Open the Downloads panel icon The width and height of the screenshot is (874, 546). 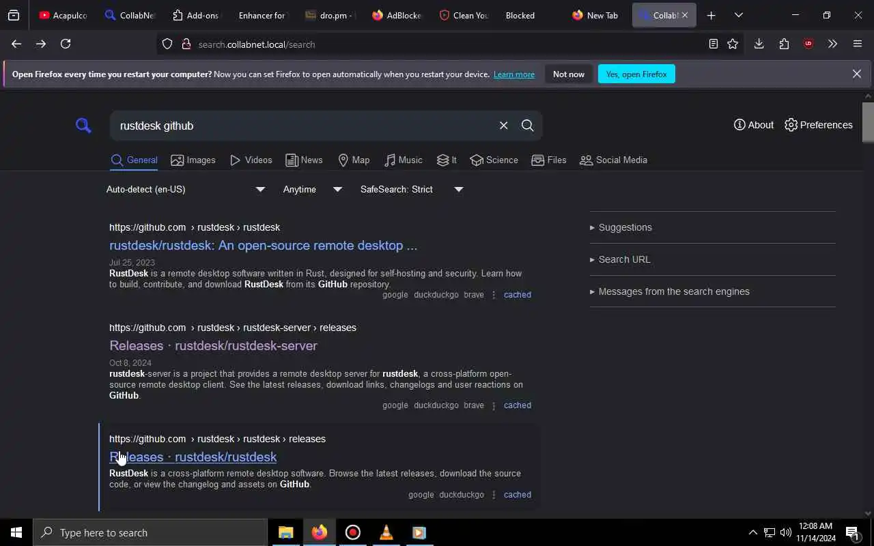click(759, 44)
